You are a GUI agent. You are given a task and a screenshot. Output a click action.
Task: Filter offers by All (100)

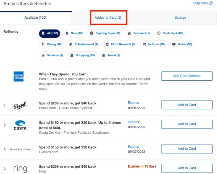(50, 33)
